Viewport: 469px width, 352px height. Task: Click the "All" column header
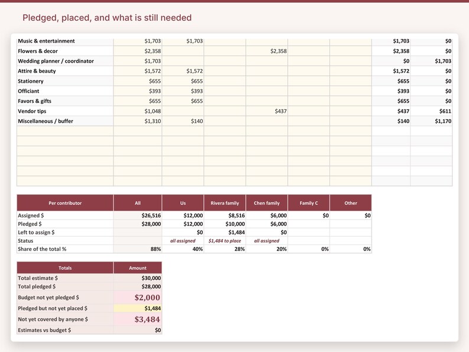[x=138, y=203]
